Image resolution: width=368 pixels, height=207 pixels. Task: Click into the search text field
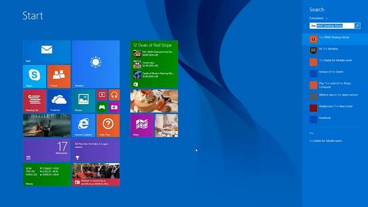pyautogui.click(x=332, y=25)
